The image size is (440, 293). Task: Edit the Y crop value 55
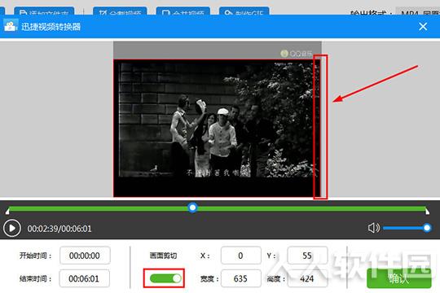pos(307,256)
